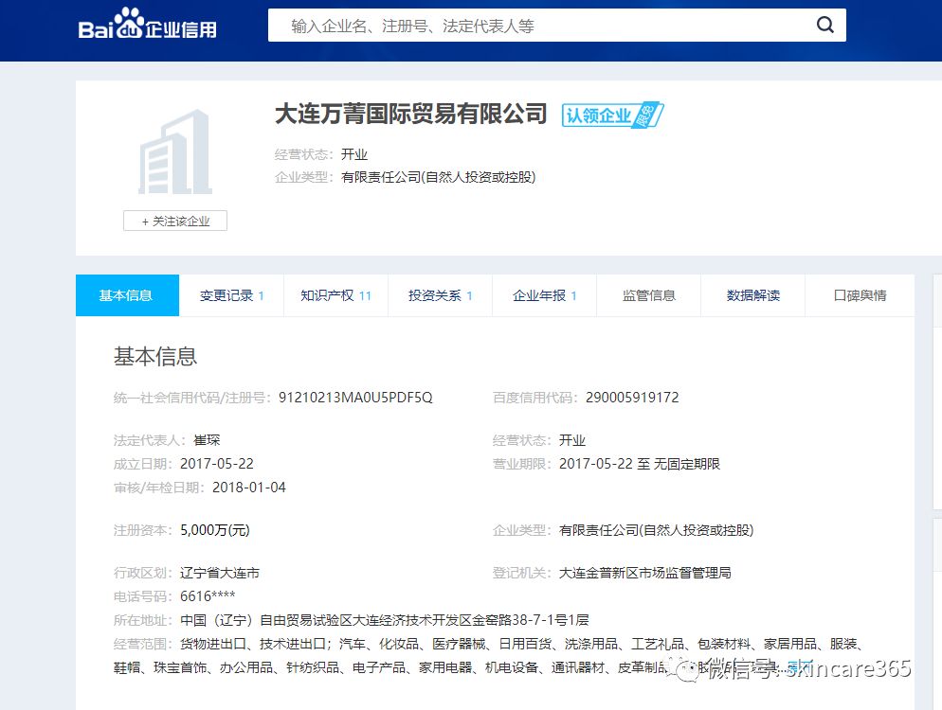
Task: Click the search magnifier icon
Action: [x=823, y=25]
